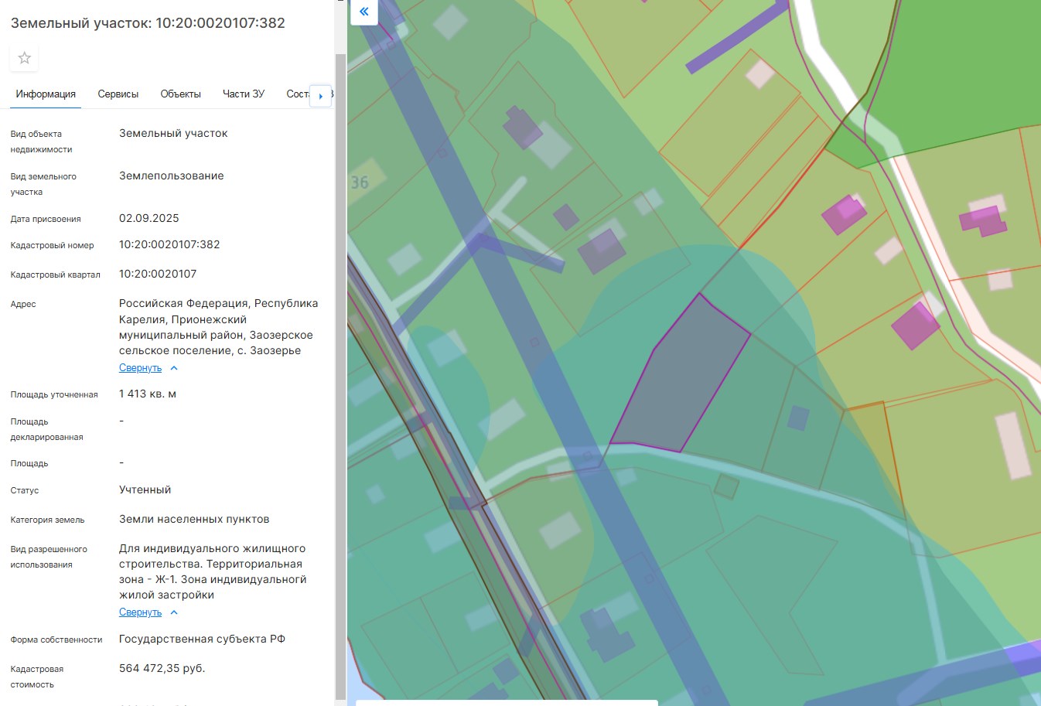
Task: Click the chevron next to address Свернуть
Action: pyautogui.click(x=174, y=368)
